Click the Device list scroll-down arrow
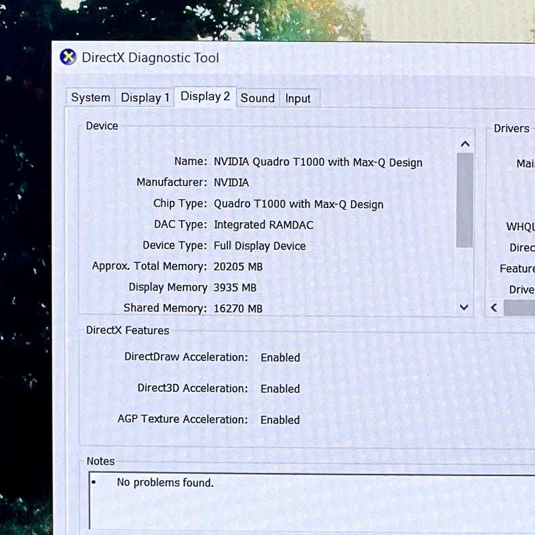This screenshot has height=535, width=535. point(464,307)
